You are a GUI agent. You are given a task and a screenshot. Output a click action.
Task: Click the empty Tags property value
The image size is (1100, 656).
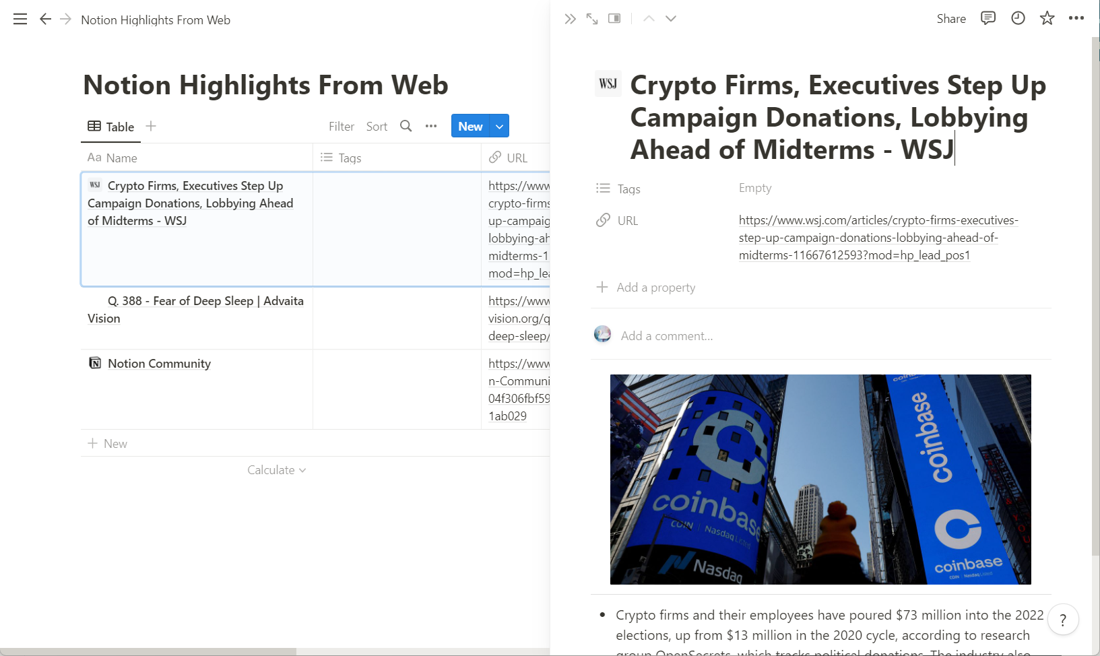click(x=755, y=188)
